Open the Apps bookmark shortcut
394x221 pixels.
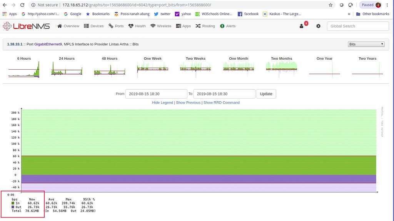(10, 14)
